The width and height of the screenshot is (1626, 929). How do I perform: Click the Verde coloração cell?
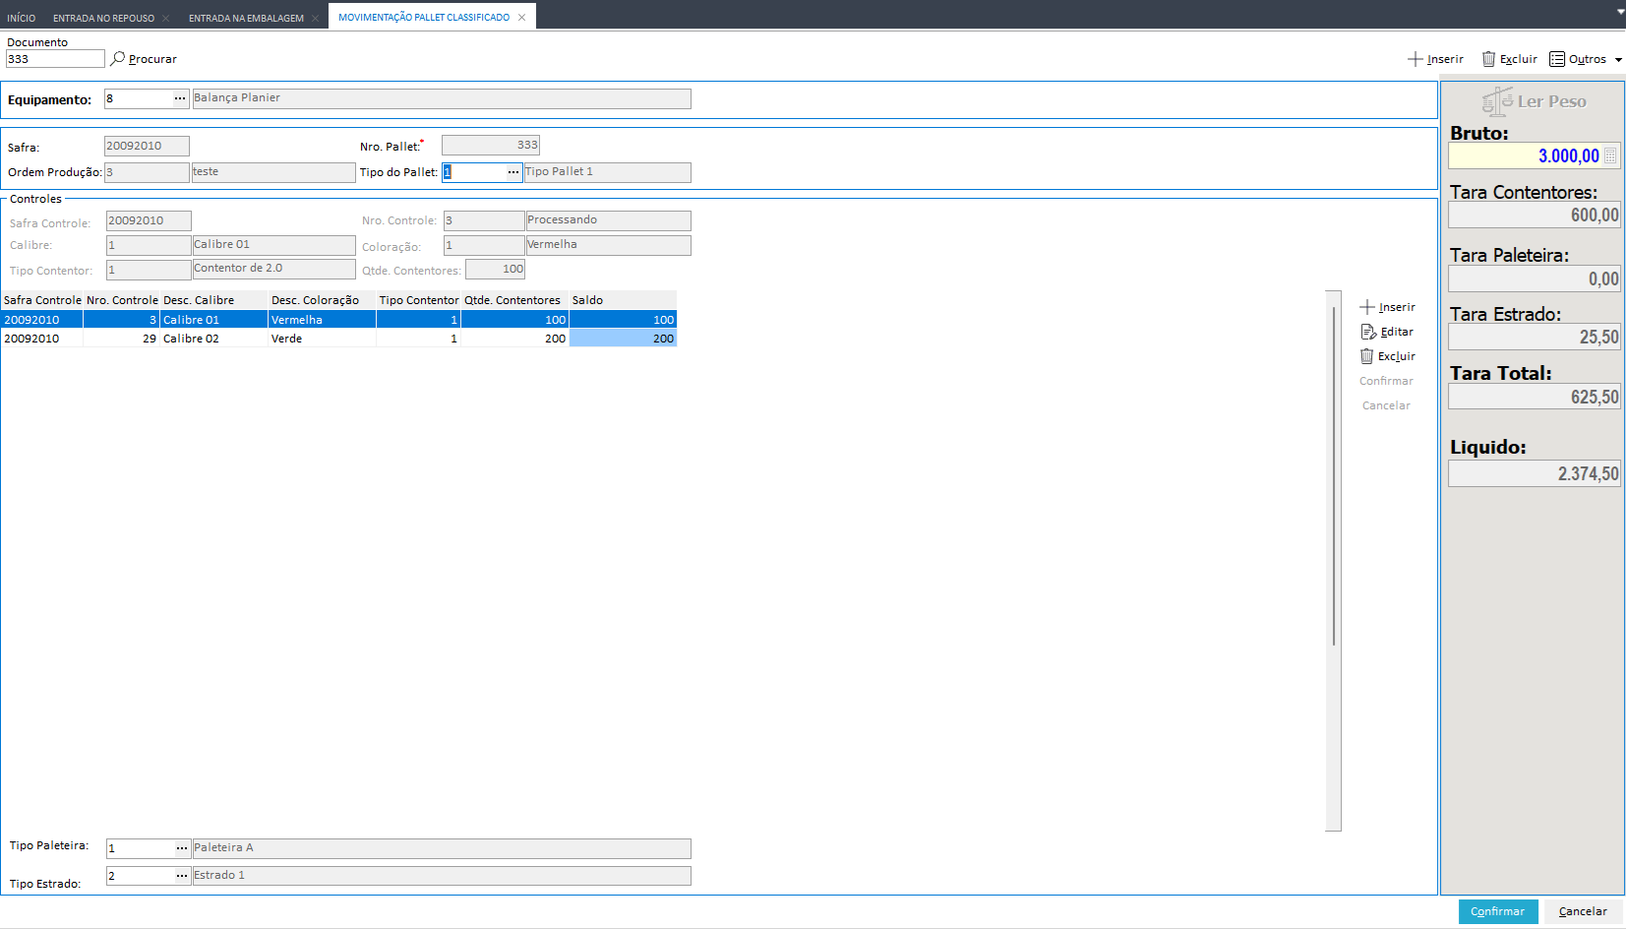tap(322, 339)
